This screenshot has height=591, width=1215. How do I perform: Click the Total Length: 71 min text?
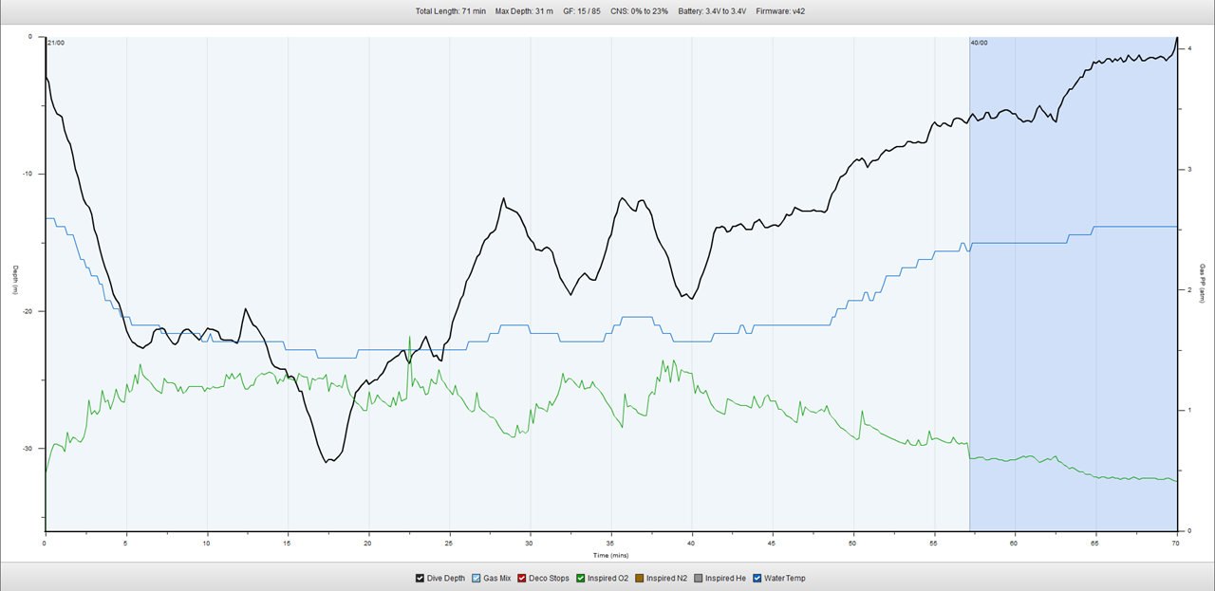pos(450,11)
